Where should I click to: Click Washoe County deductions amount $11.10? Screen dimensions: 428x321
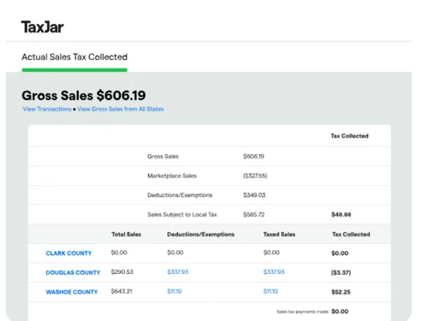(x=175, y=291)
